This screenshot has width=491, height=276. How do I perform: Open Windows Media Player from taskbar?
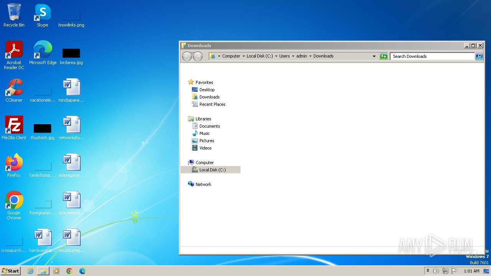[x=56, y=271]
